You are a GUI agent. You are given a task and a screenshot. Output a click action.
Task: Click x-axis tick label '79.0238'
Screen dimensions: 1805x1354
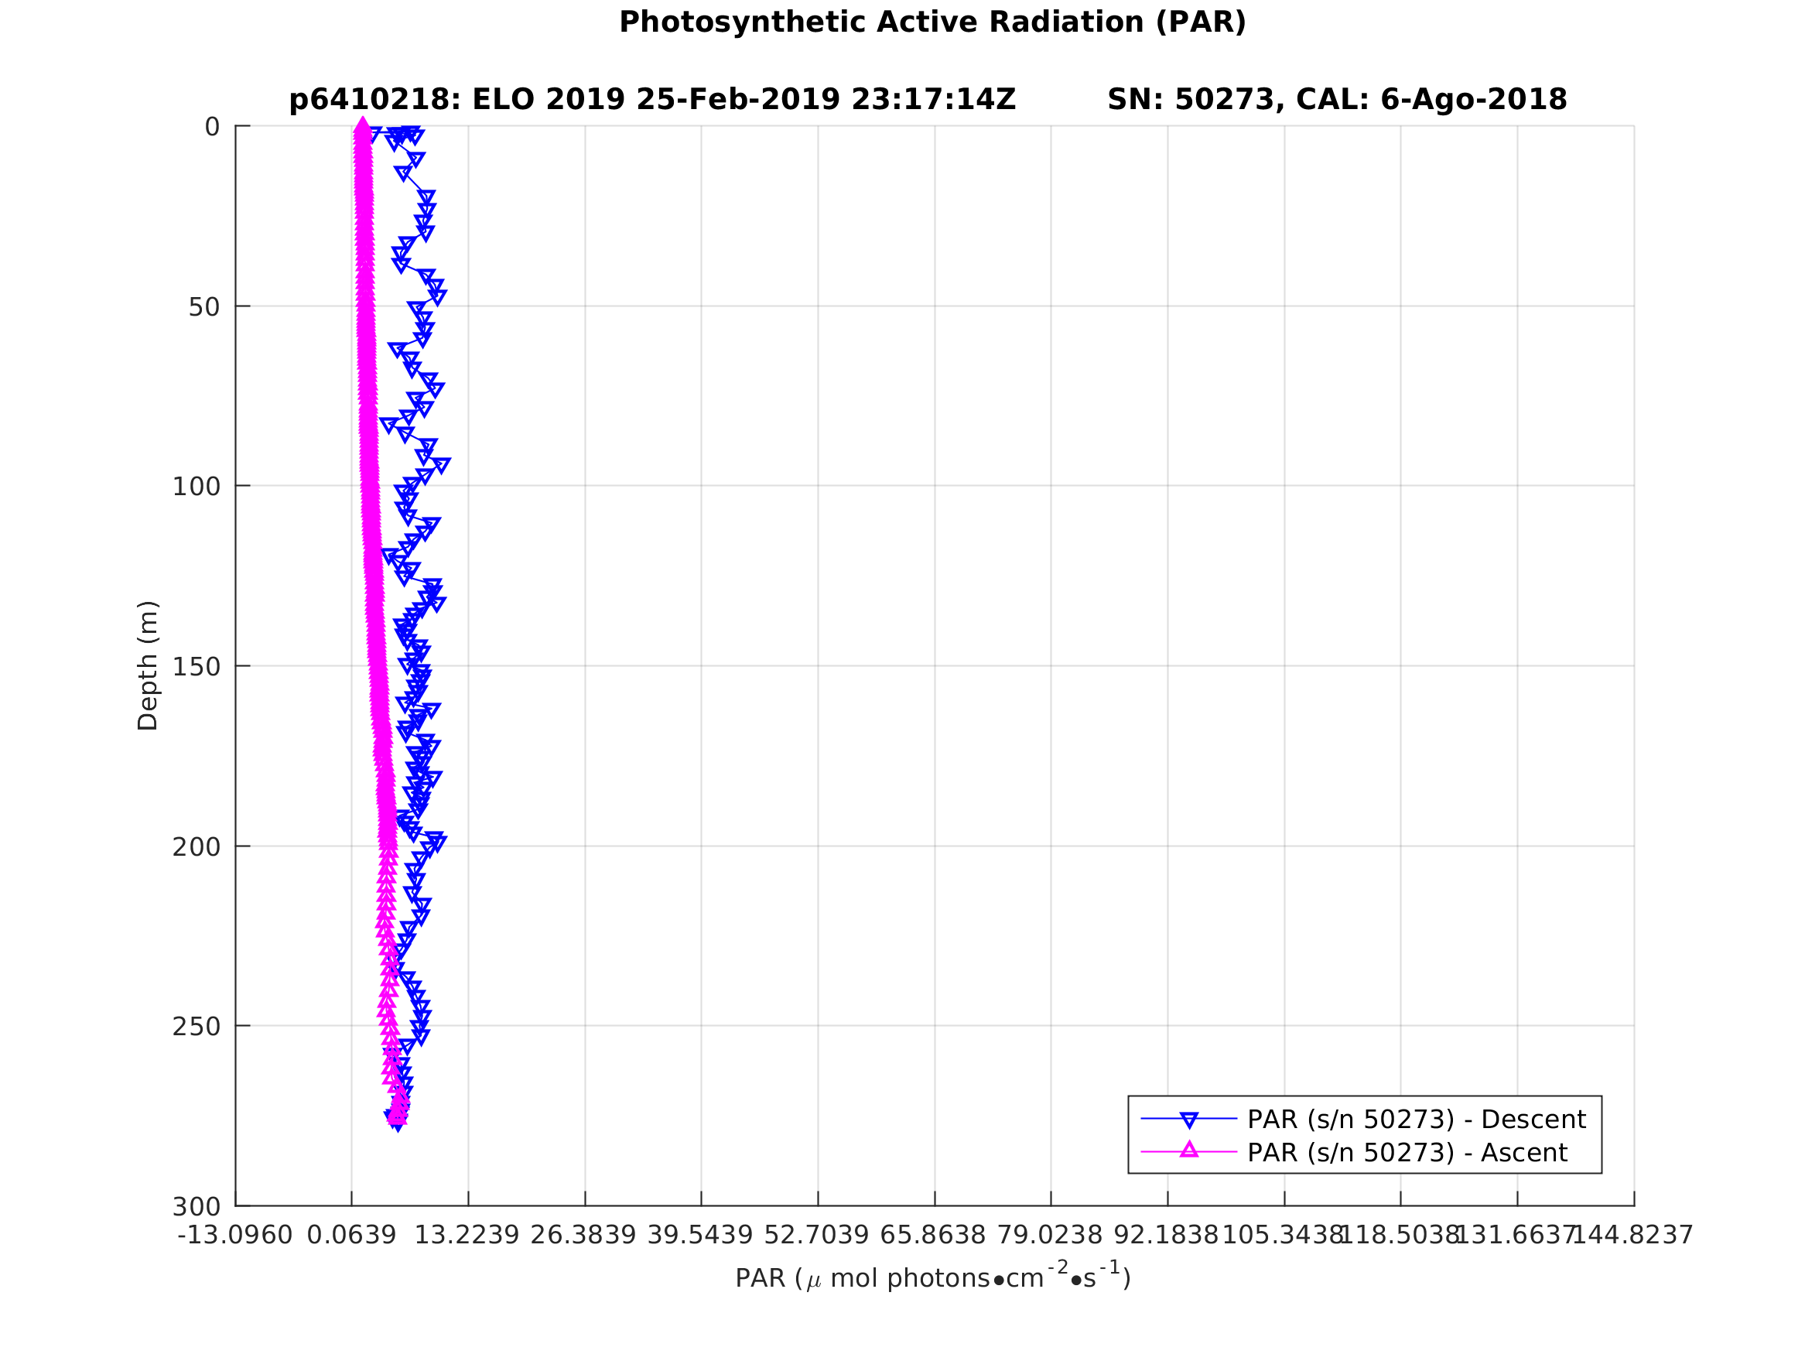[x=1050, y=1236]
